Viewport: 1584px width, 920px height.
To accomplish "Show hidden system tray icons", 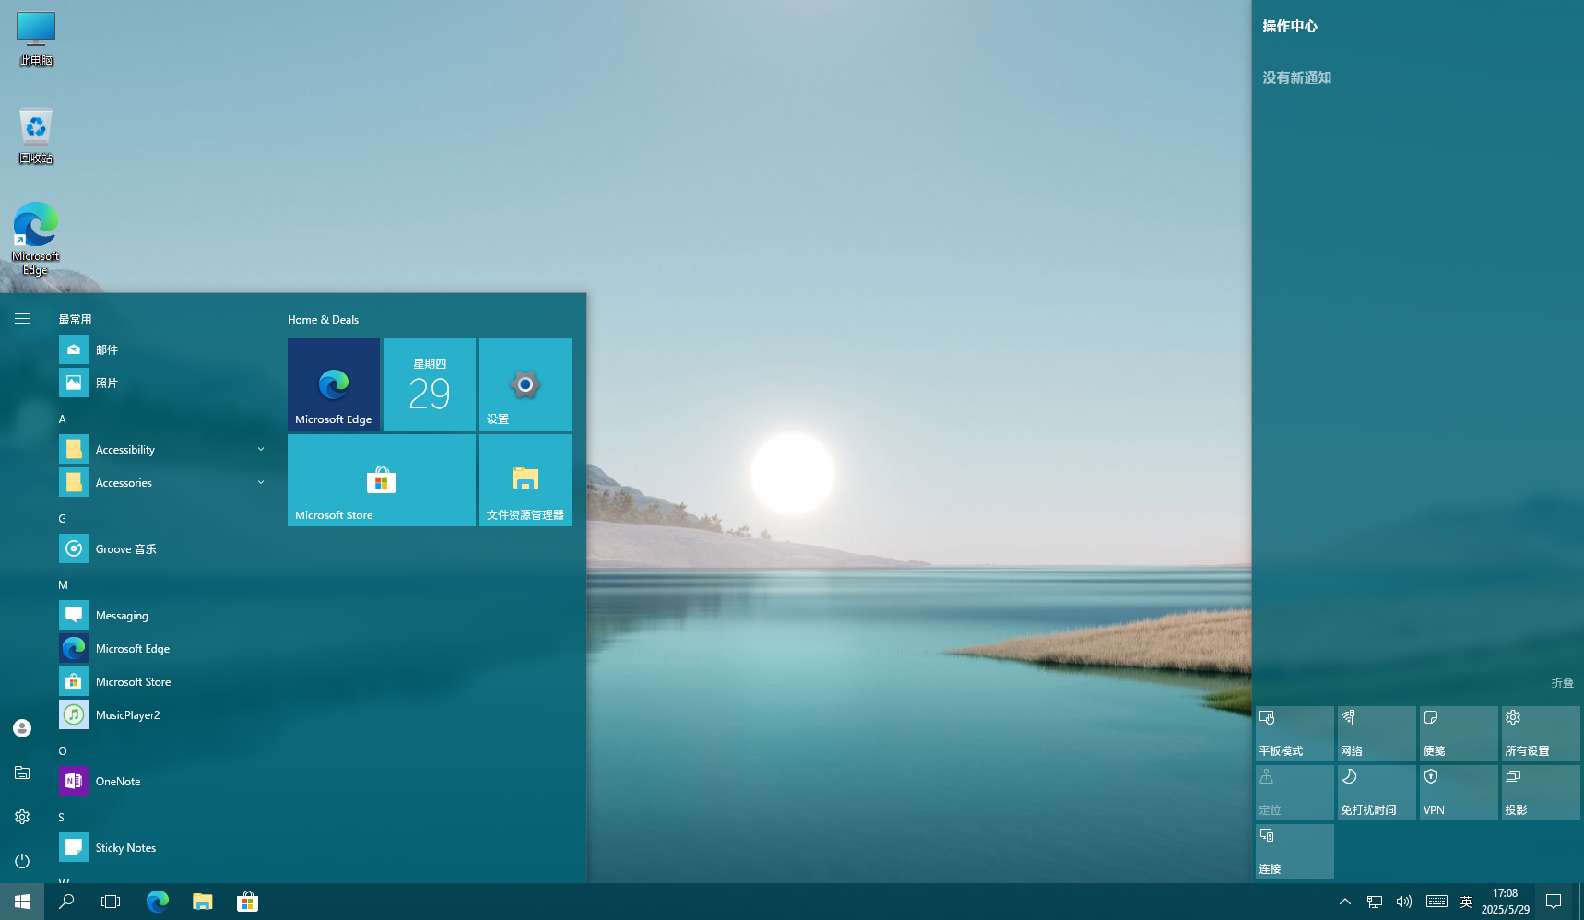I will tap(1344, 902).
